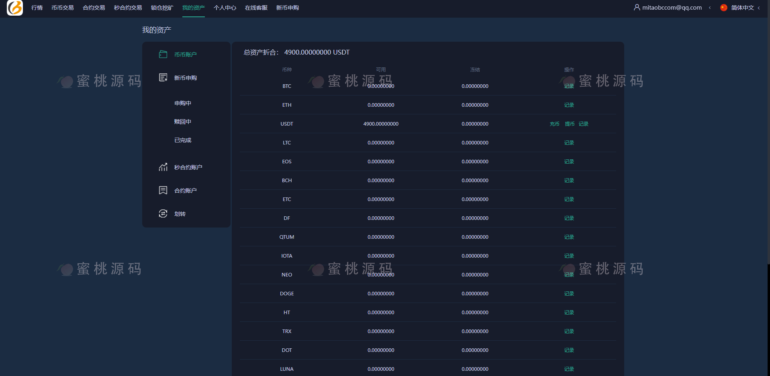Image resolution: width=770 pixels, height=376 pixels.
Task: Click the bookmark icon for 合约账户
Action: (163, 190)
